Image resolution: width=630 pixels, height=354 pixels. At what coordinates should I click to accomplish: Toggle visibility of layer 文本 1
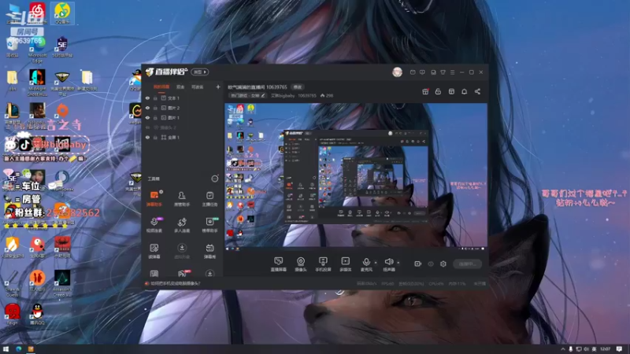coord(147,98)
